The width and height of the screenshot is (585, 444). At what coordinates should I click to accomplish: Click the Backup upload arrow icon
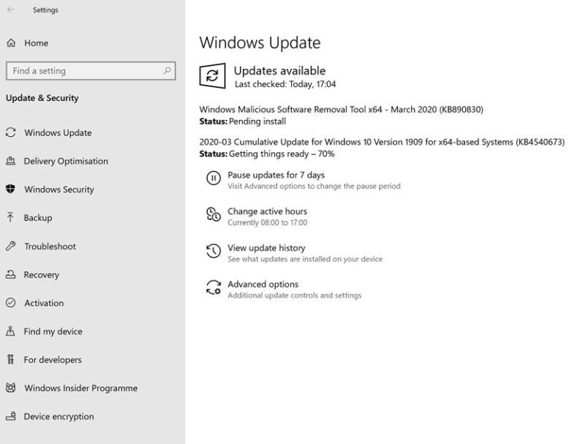10,217
